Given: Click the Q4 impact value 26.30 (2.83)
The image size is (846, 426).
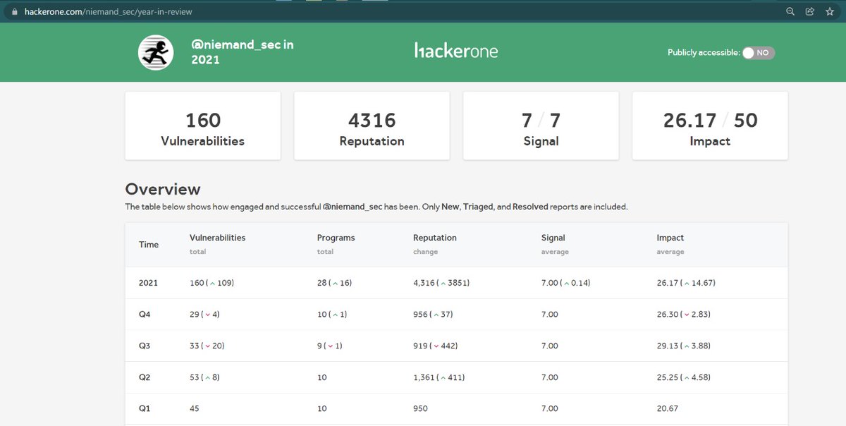Looking at the screenshot, I should [684, 315].
